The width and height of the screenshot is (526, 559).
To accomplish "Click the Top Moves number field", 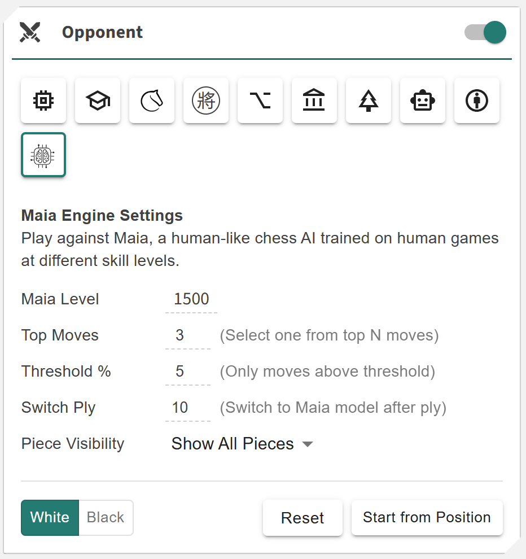I will click(187, 335).
